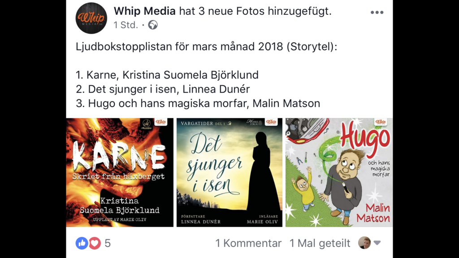Screen dimensions: 459x258
Task: Click the Whip logo badge on Hugo cover
Action: pyautogui.click(x=381, y=122)
